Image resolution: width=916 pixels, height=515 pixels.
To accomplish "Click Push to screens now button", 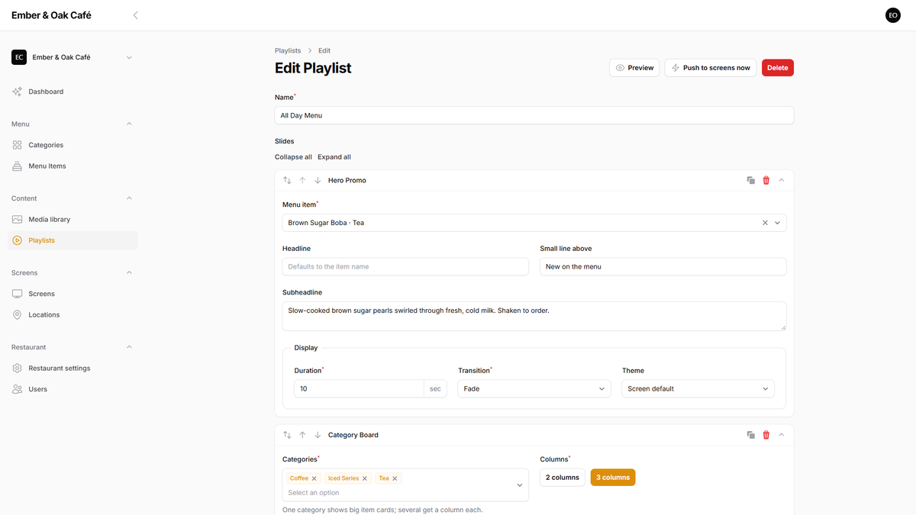I will pyautogui.click(x=711, y=68).
